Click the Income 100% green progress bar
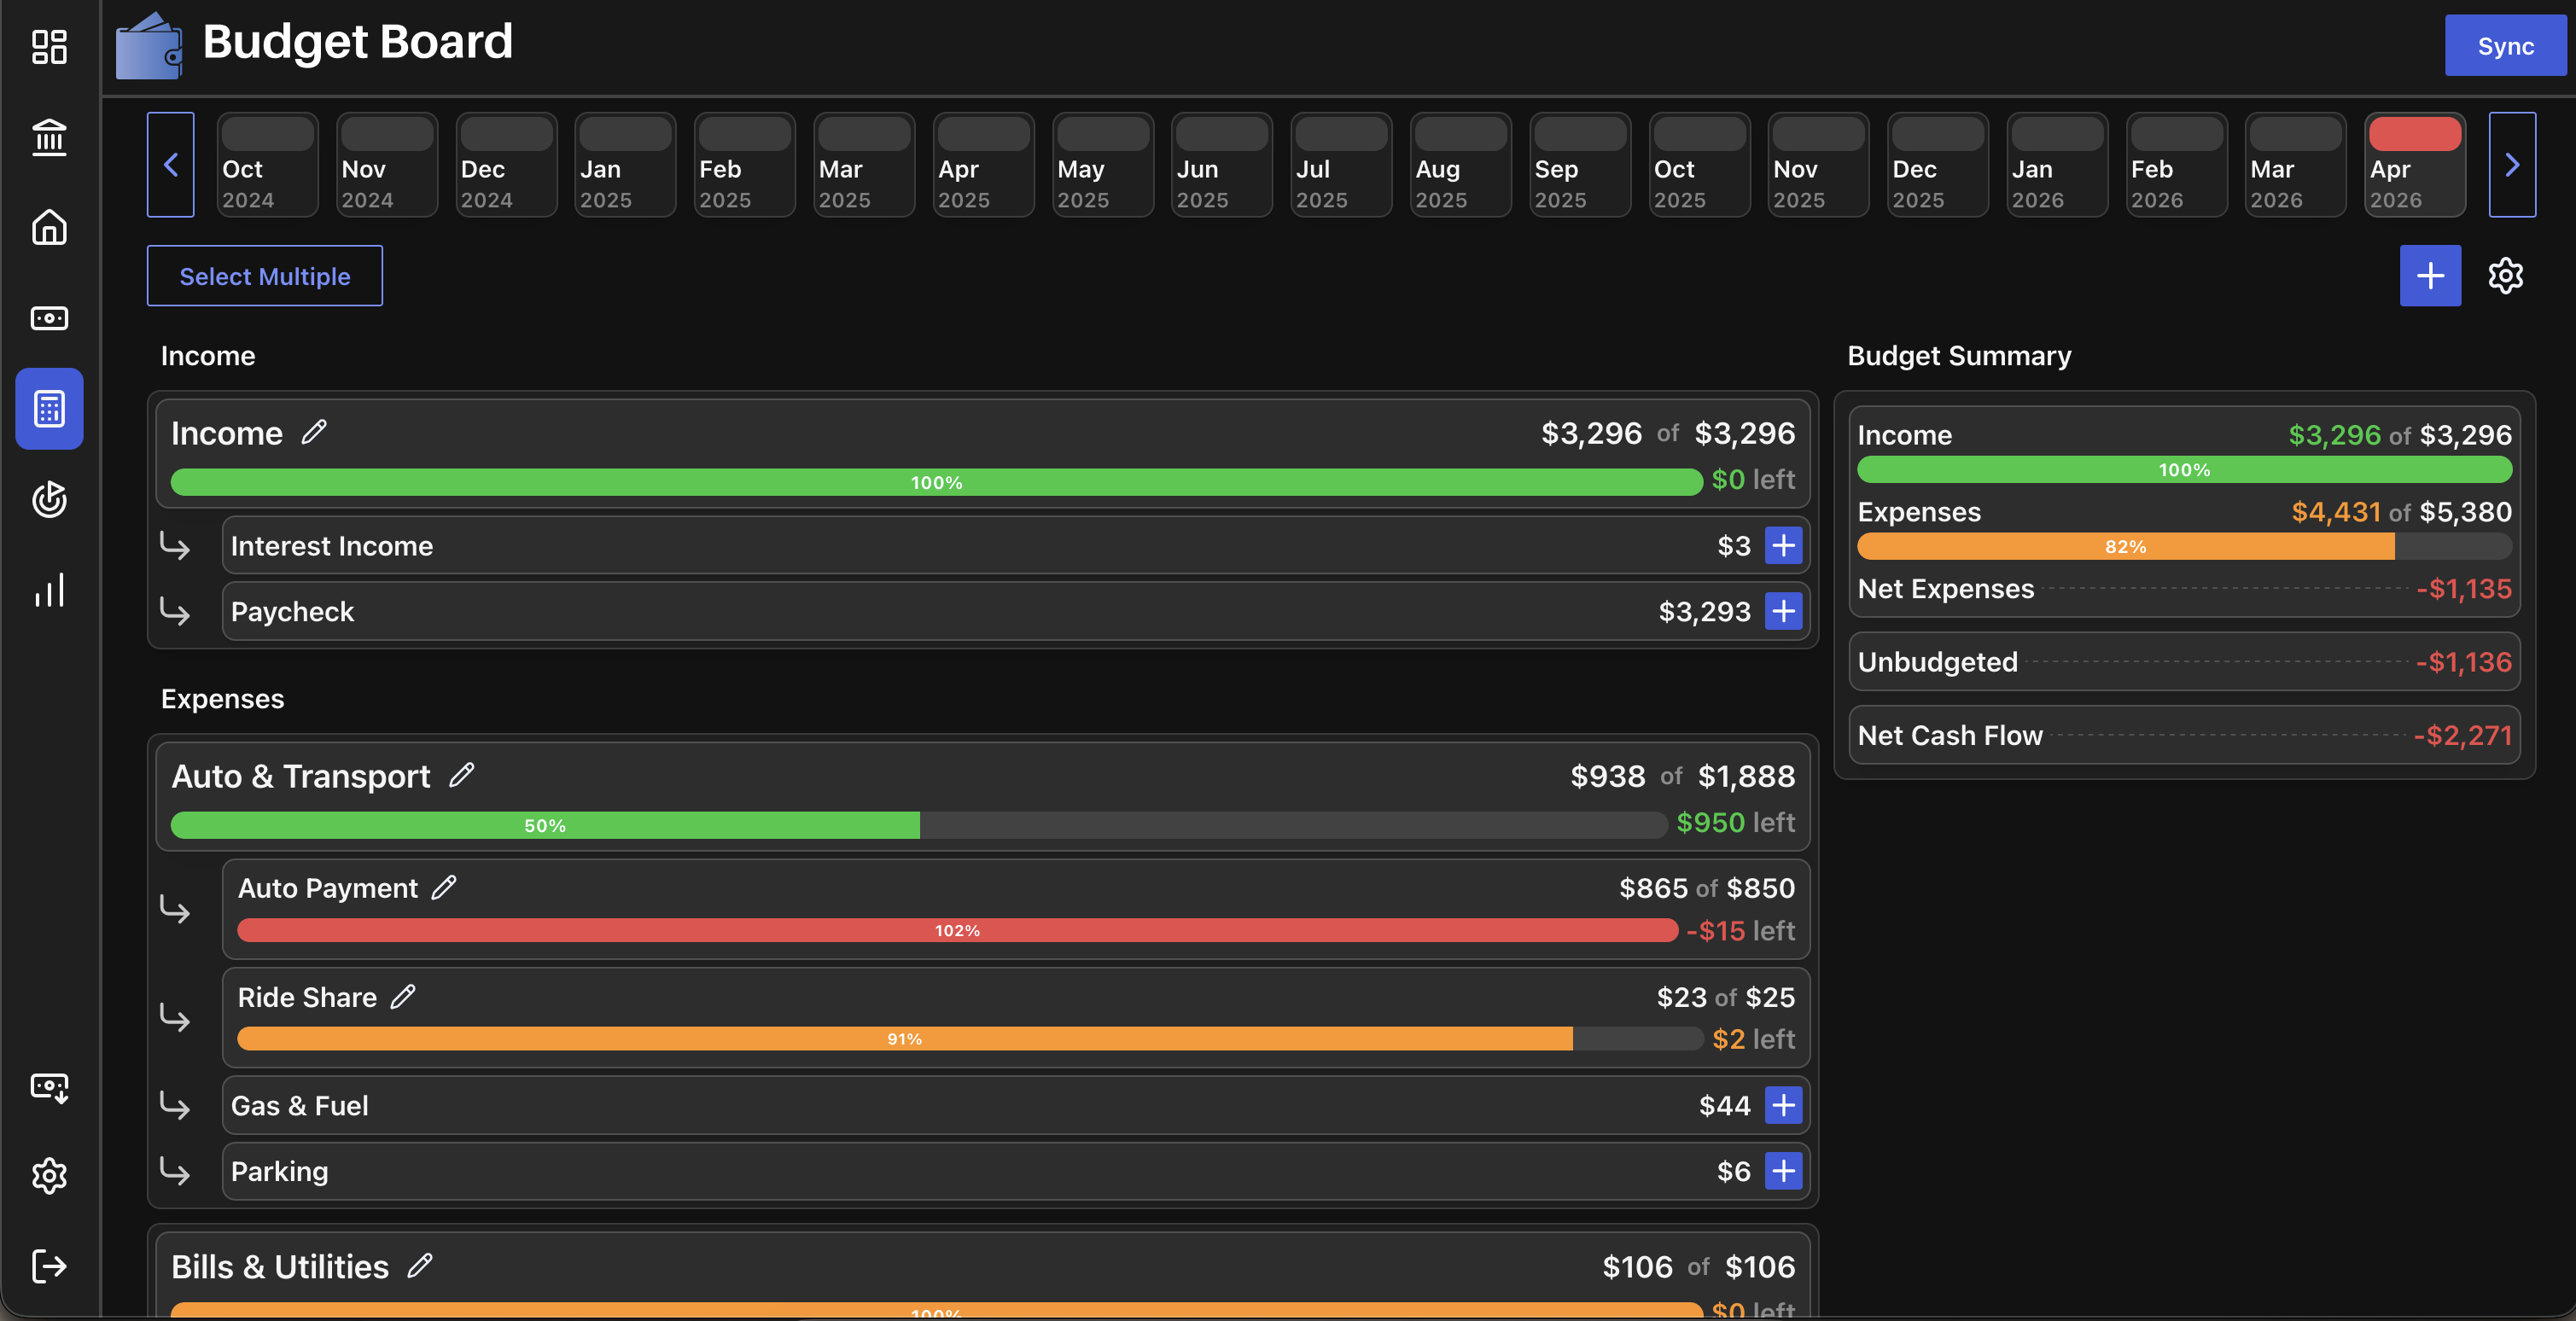This screenshot has width=2576, height=1321. tap(936, 482)
